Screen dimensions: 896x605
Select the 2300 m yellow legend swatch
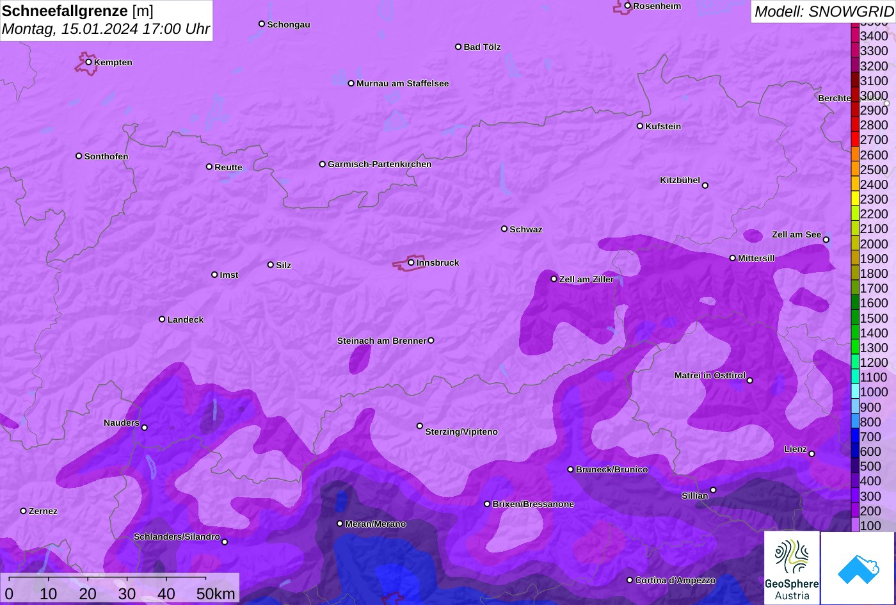coord(855,198)
